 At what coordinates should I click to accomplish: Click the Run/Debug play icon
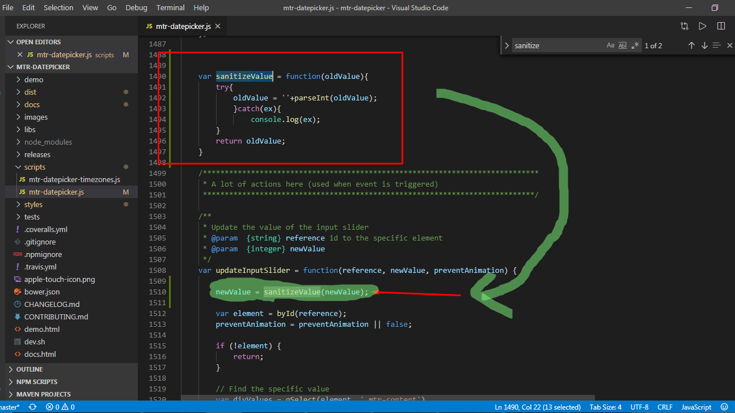click(704, 26)
